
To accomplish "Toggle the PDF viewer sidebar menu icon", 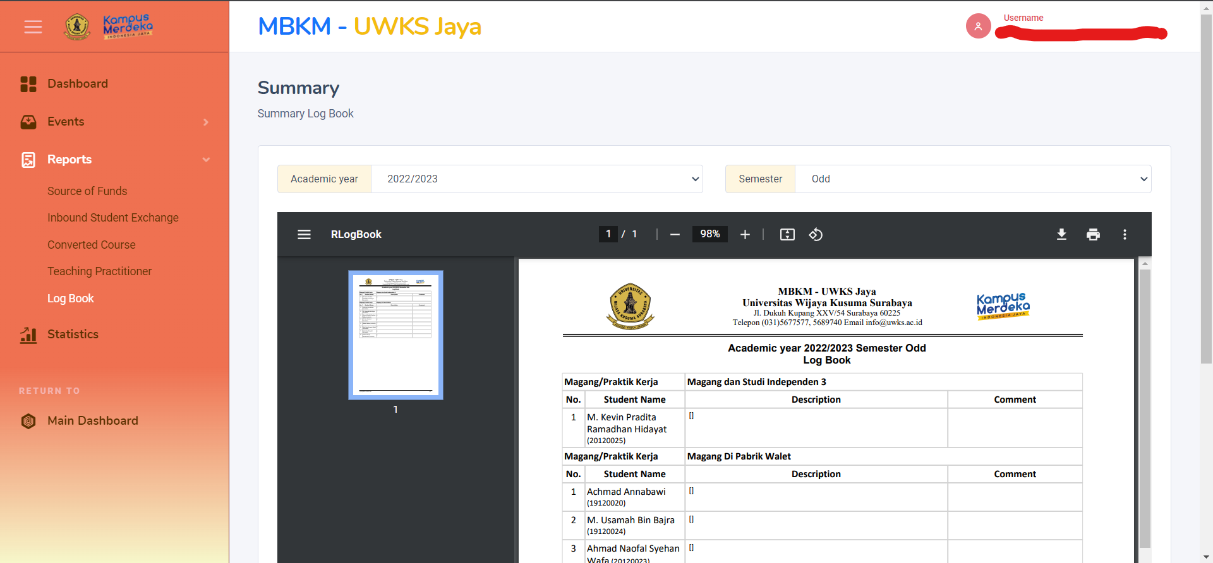I will (x=304, y=234).
